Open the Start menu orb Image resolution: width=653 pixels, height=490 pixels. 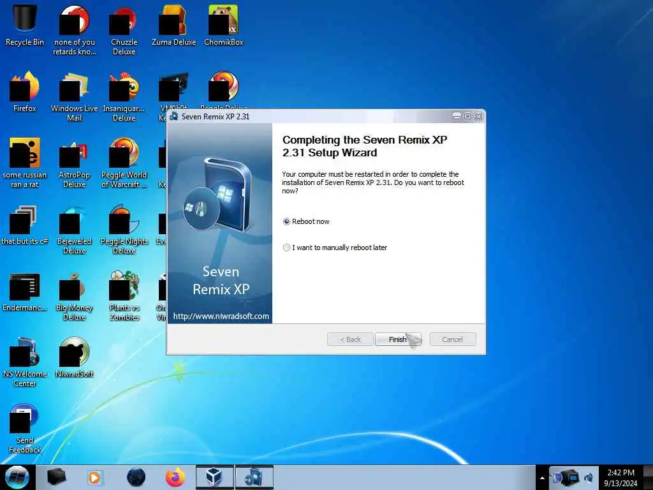17,477
